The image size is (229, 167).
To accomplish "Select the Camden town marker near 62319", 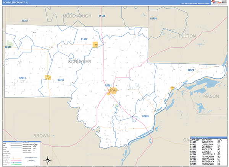I will (48, 77).
